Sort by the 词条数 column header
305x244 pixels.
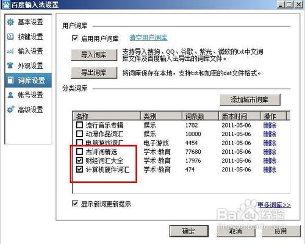tap(200, 116)
